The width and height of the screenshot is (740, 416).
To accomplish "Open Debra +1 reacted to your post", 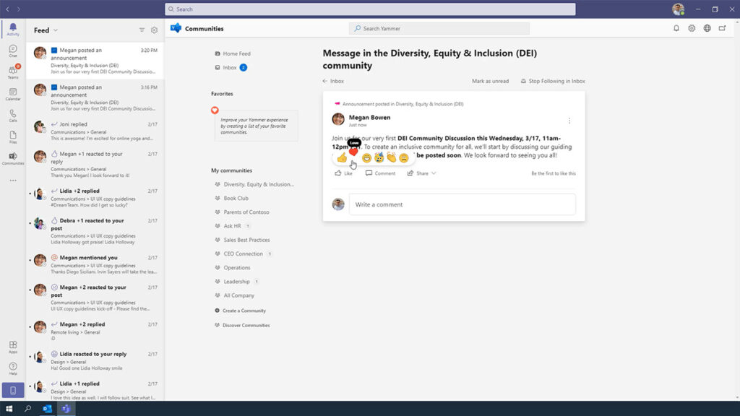I will [x=95, y=231].
